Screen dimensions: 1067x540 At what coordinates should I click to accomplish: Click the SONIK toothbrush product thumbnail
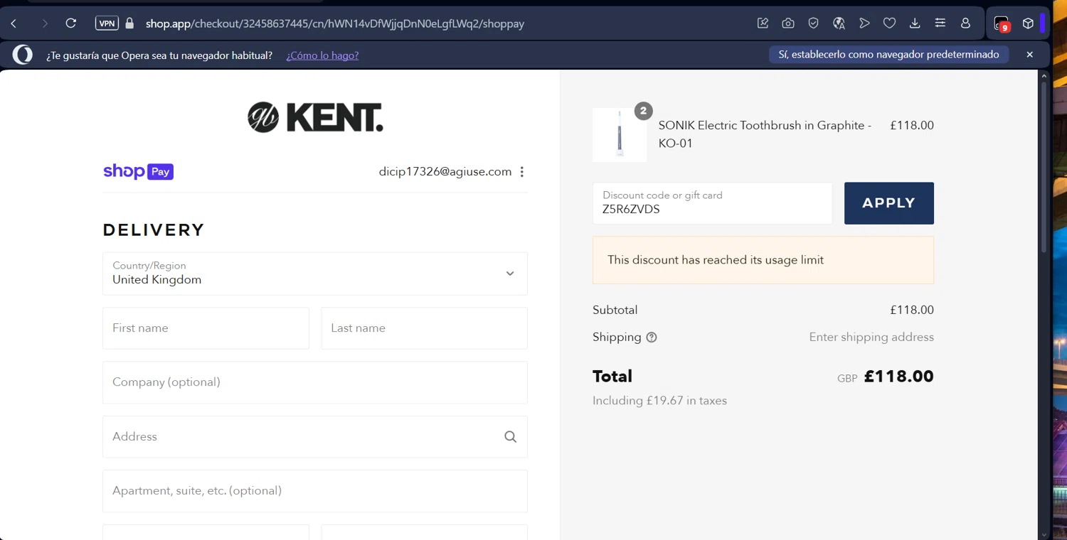click(x=620, y=135)
